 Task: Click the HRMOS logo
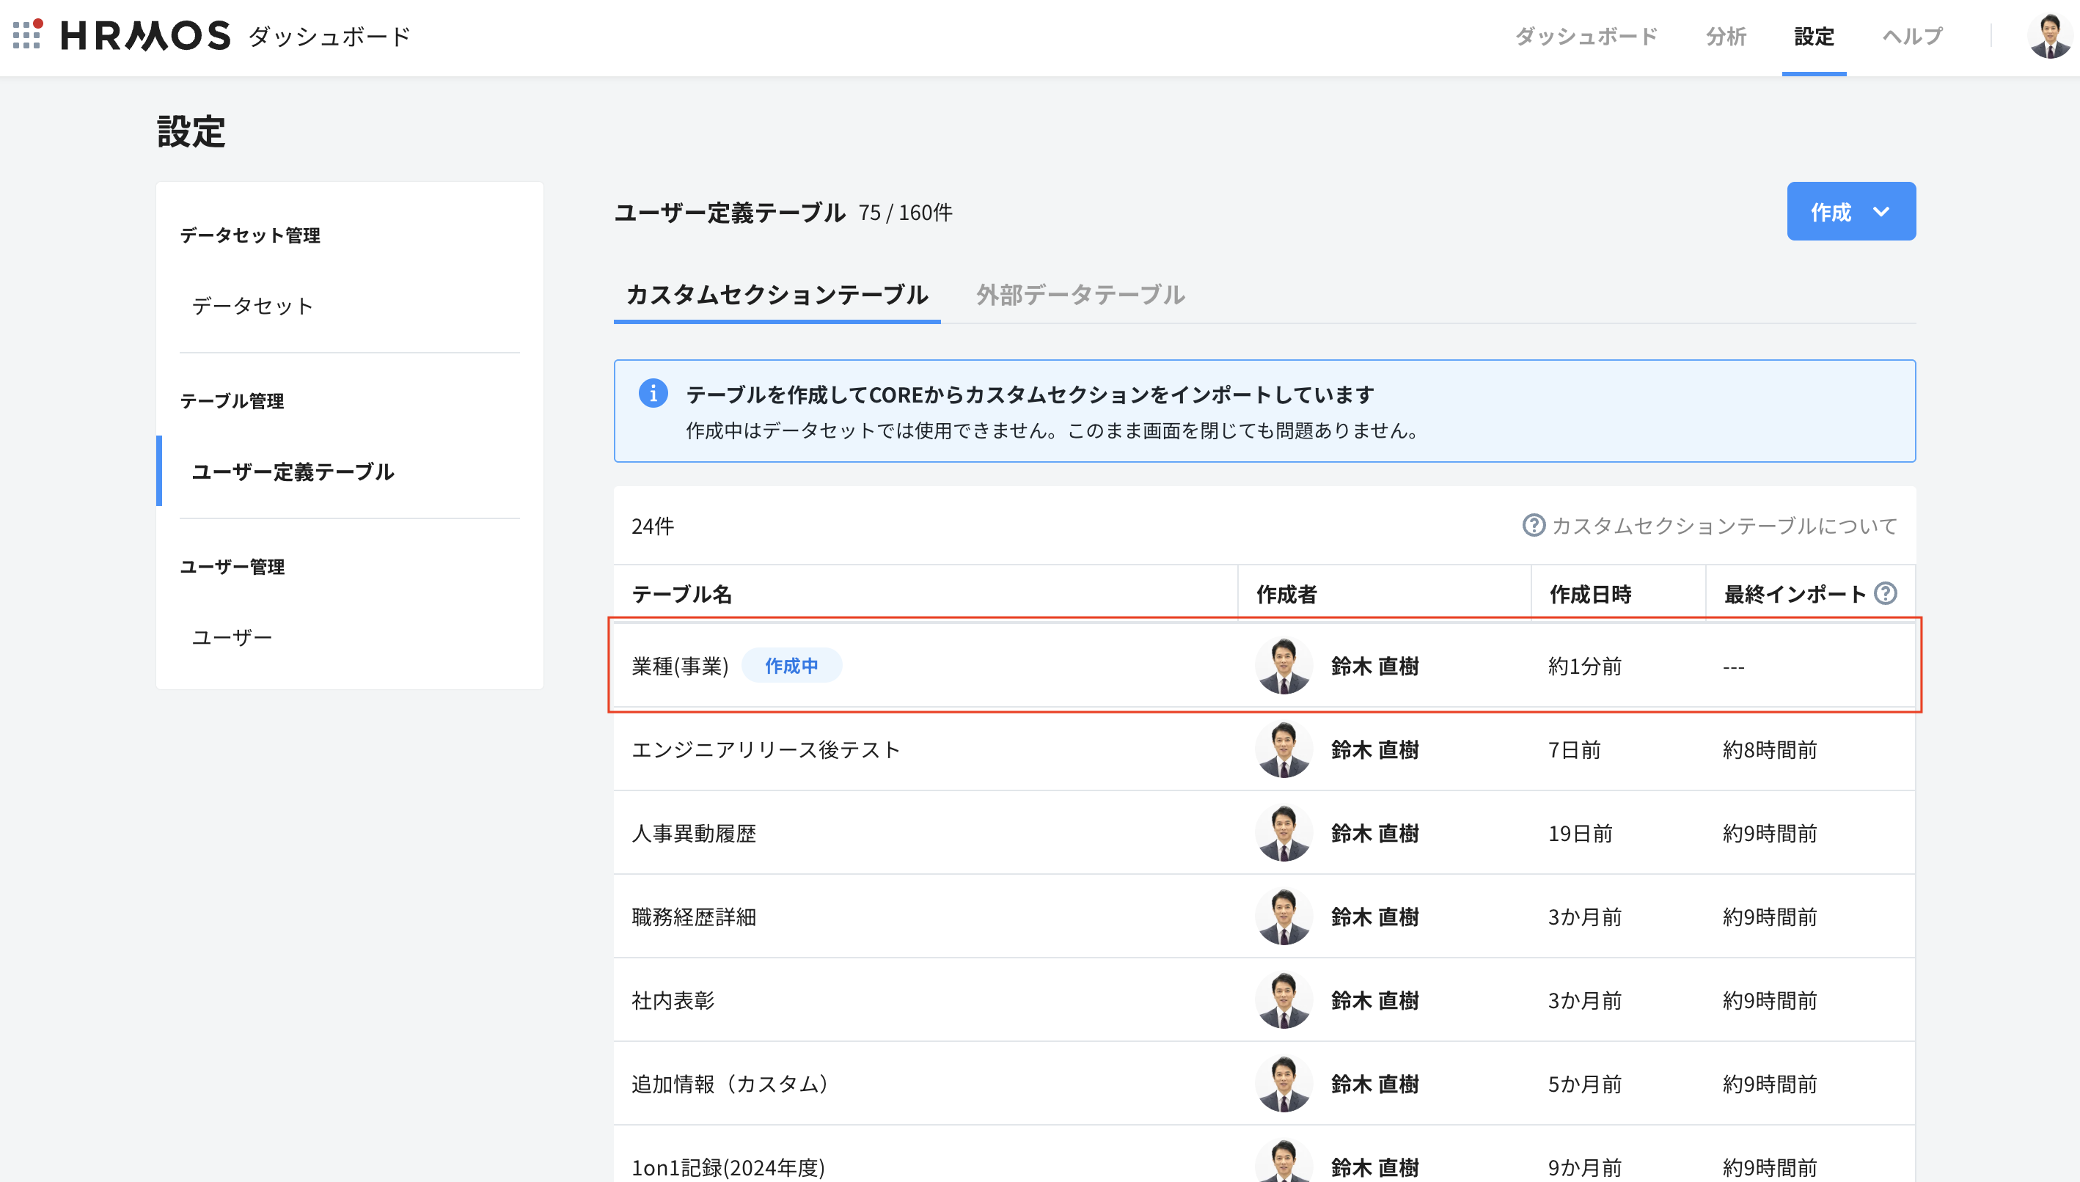pos(146,36)
